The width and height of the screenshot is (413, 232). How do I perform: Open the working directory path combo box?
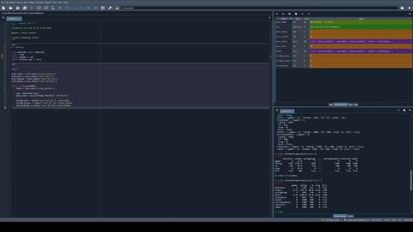tap(259, 8)
